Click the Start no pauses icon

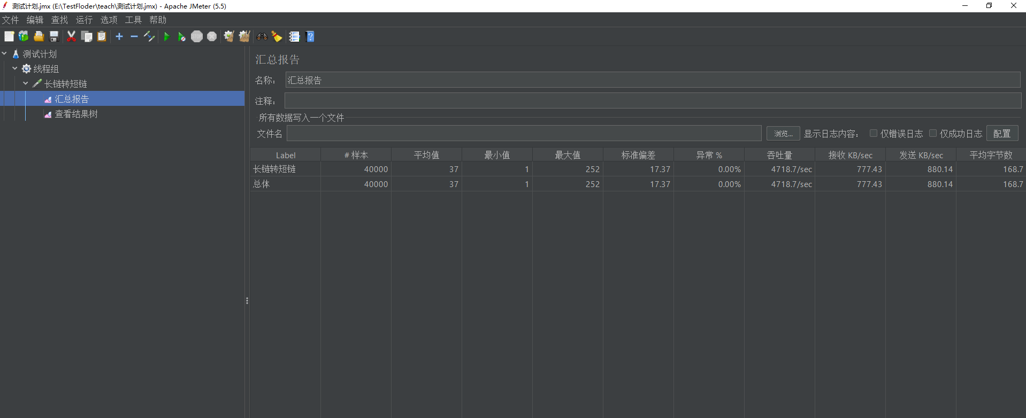point(182,37)
